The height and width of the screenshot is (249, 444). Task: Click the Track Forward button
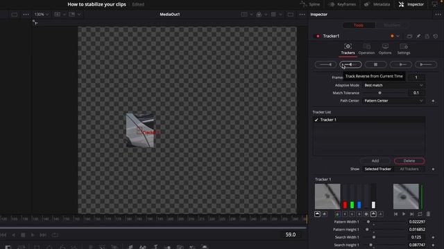[x=425, y=64]
